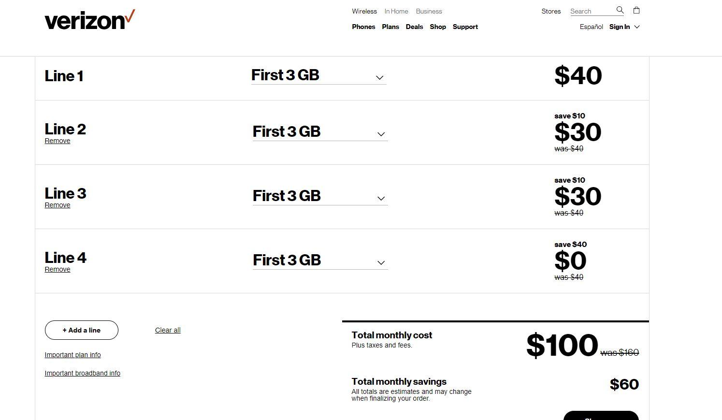Image resolution: width=722 pixels, height=420 pixels.
Task: Remove Line 4 from the plan
Action: [x=58, y=270]
